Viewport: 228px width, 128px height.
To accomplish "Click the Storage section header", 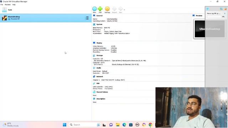I will [100, 55].
